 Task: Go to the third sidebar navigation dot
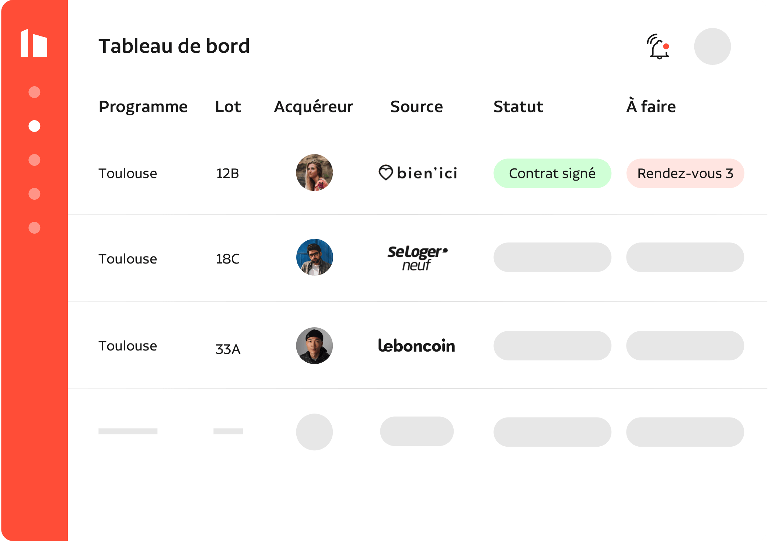click(x=34, y=160)
